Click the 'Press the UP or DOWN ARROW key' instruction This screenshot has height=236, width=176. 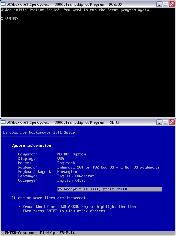click(80, 207)
